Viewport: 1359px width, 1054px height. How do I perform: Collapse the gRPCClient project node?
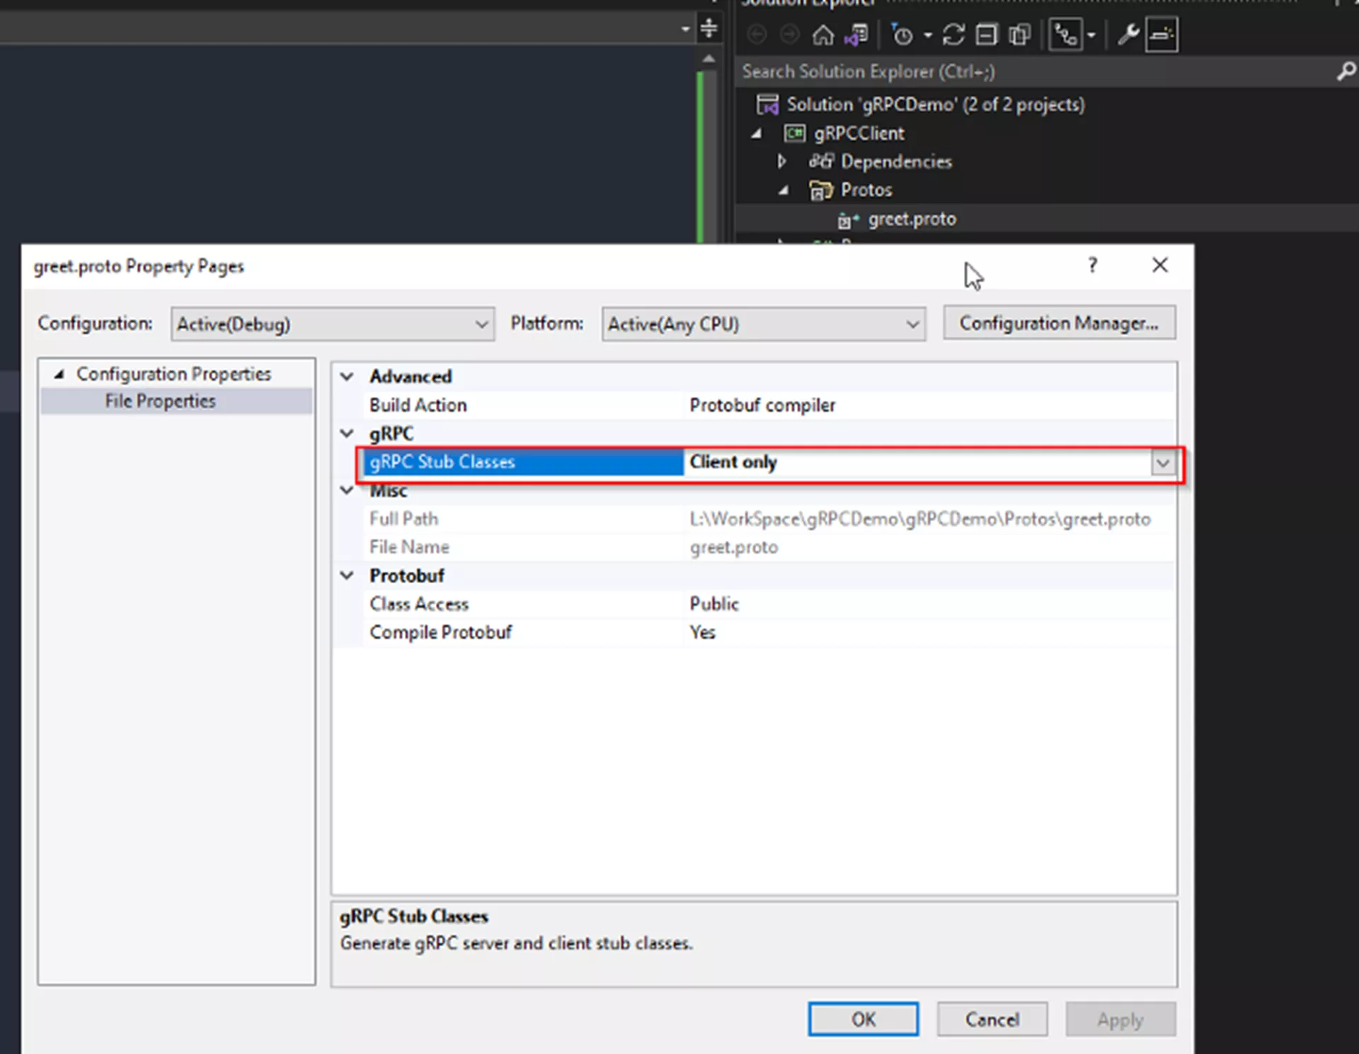[x=757, y=133]
